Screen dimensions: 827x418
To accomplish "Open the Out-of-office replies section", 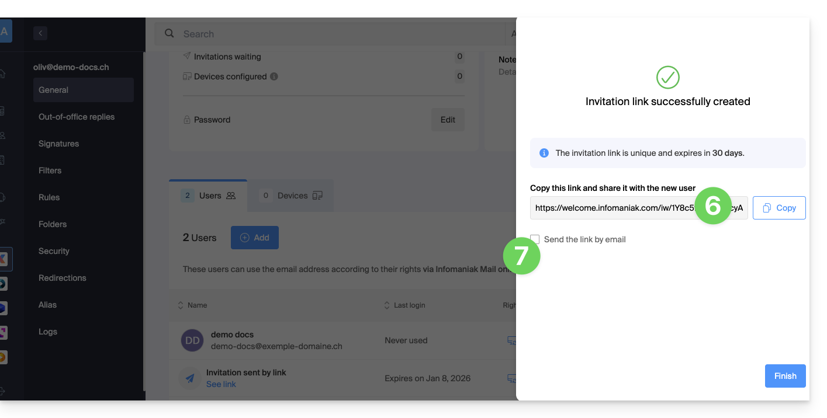I will point(77,117).
